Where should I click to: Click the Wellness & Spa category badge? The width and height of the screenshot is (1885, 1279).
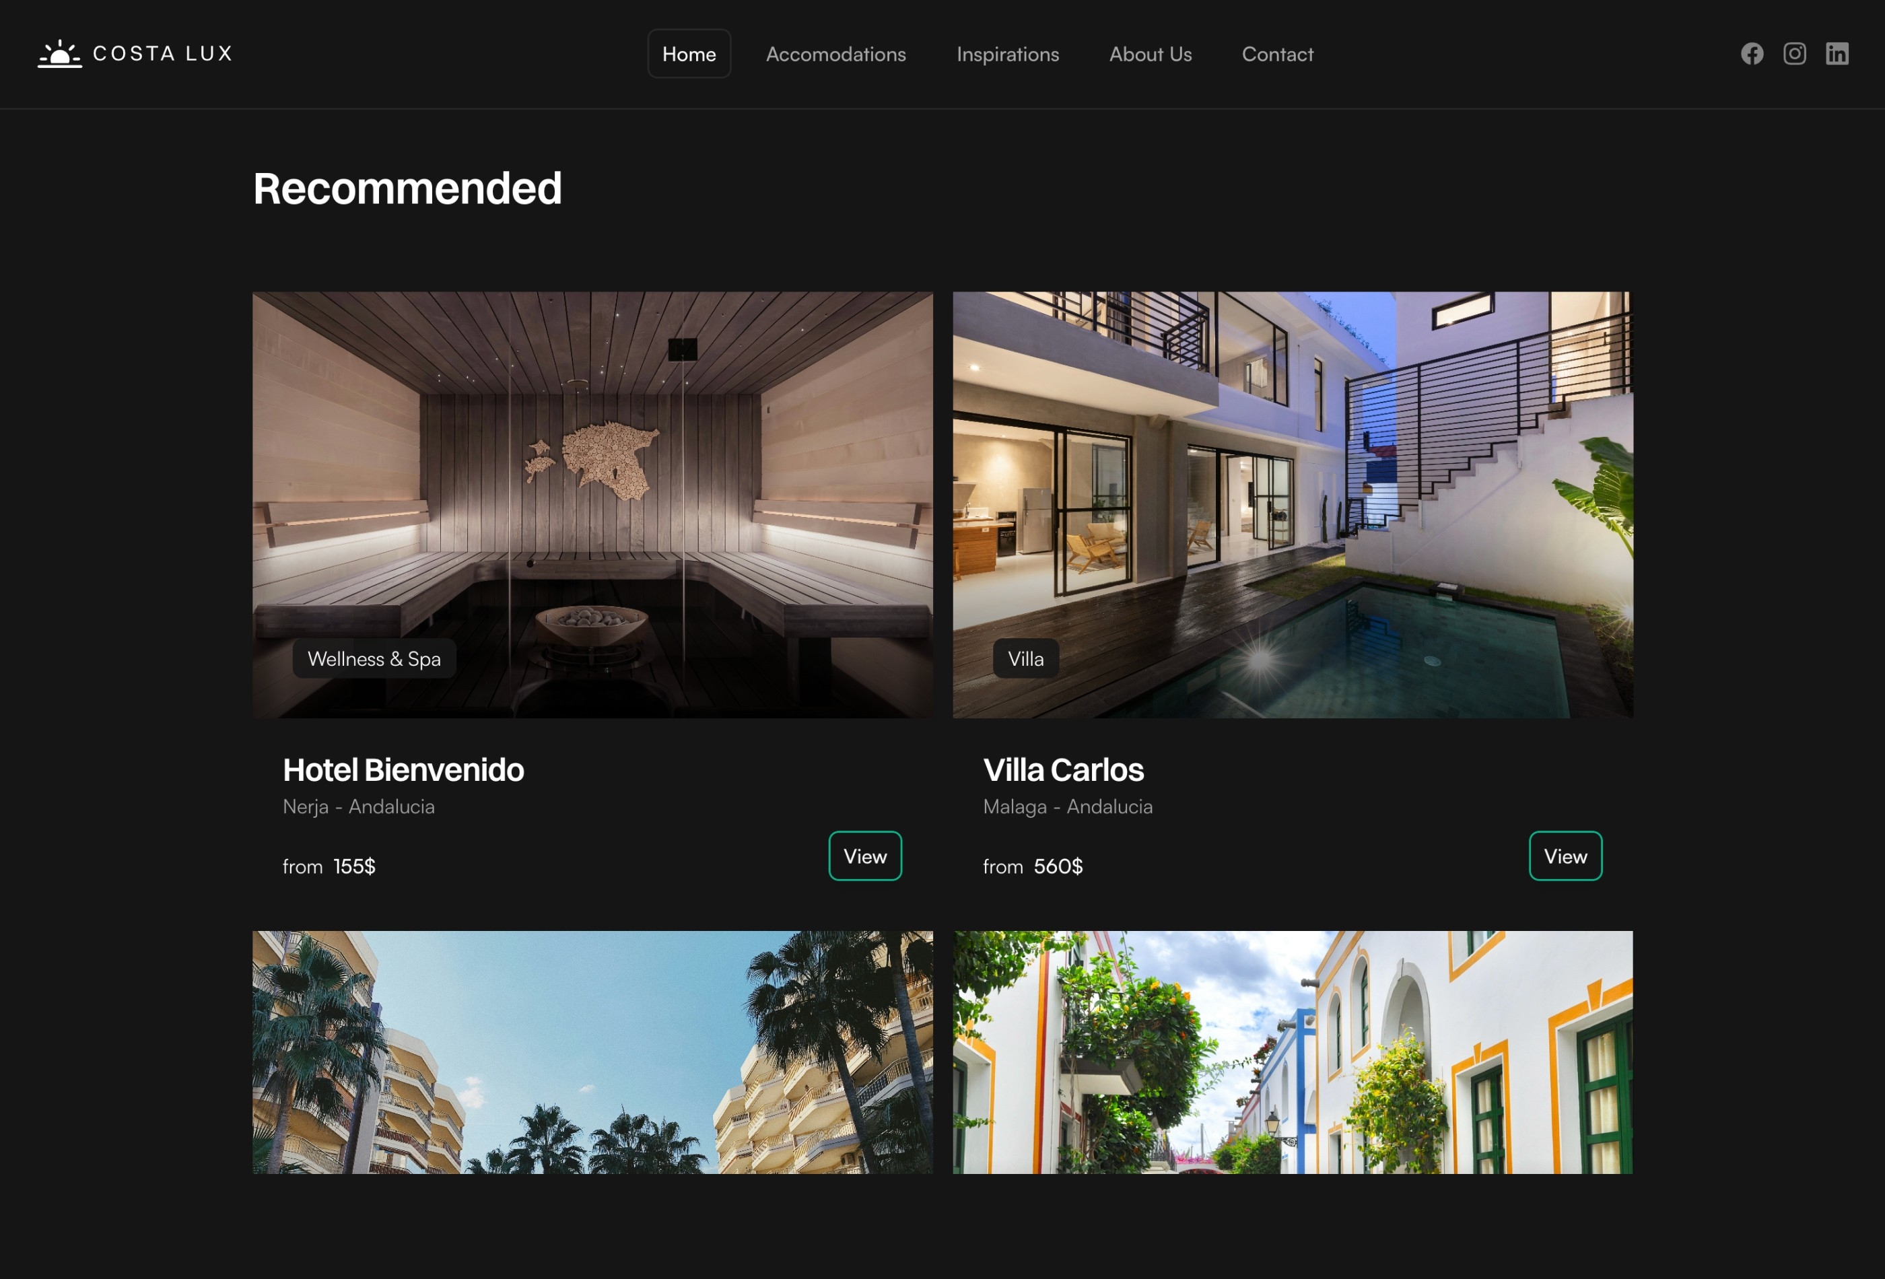coord(374,658)
